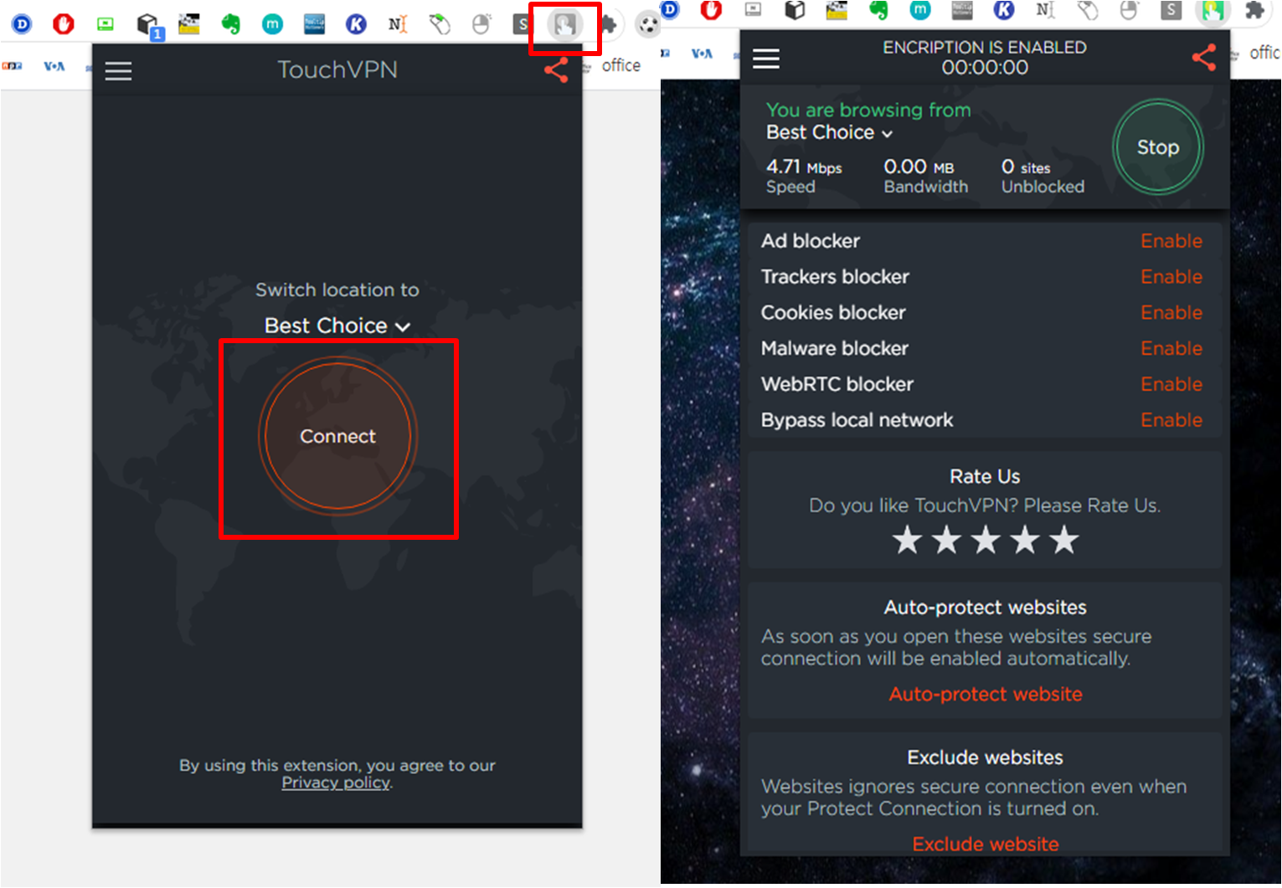The width and height of the screenshot is (1282, 888).
Task: Click the green screen extension icon
Action: pyautogui.click(x=106, y=23)
